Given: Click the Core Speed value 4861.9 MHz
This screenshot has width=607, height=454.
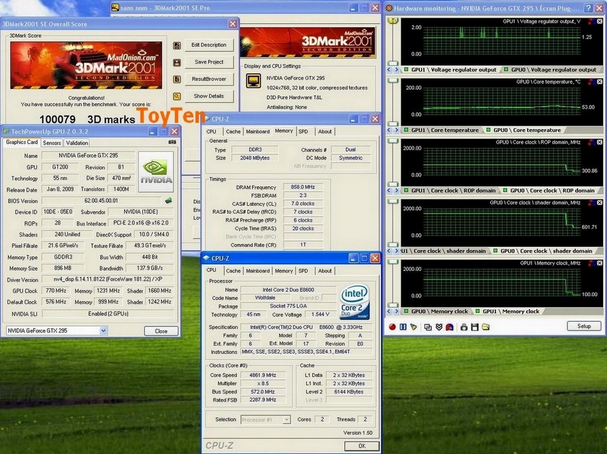Looking at the screenshot, I should click(263, 375).
